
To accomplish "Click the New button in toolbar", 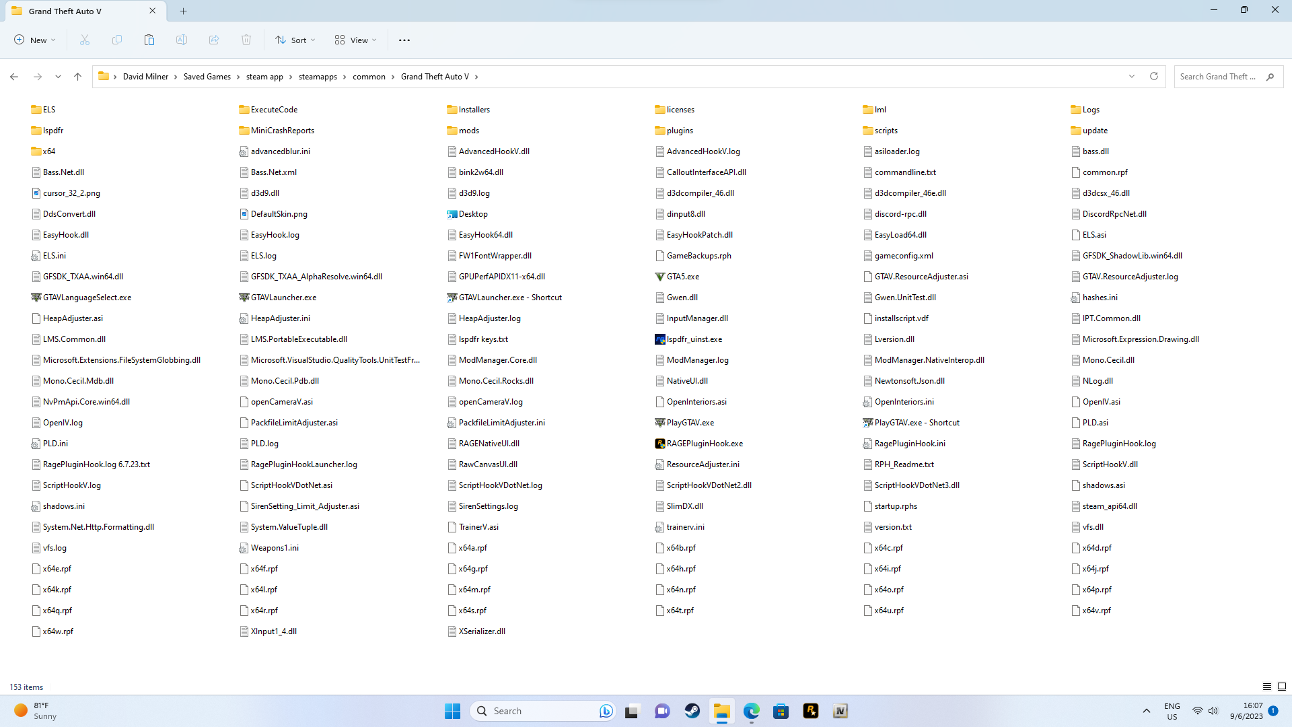I will [x=35, y=40].
